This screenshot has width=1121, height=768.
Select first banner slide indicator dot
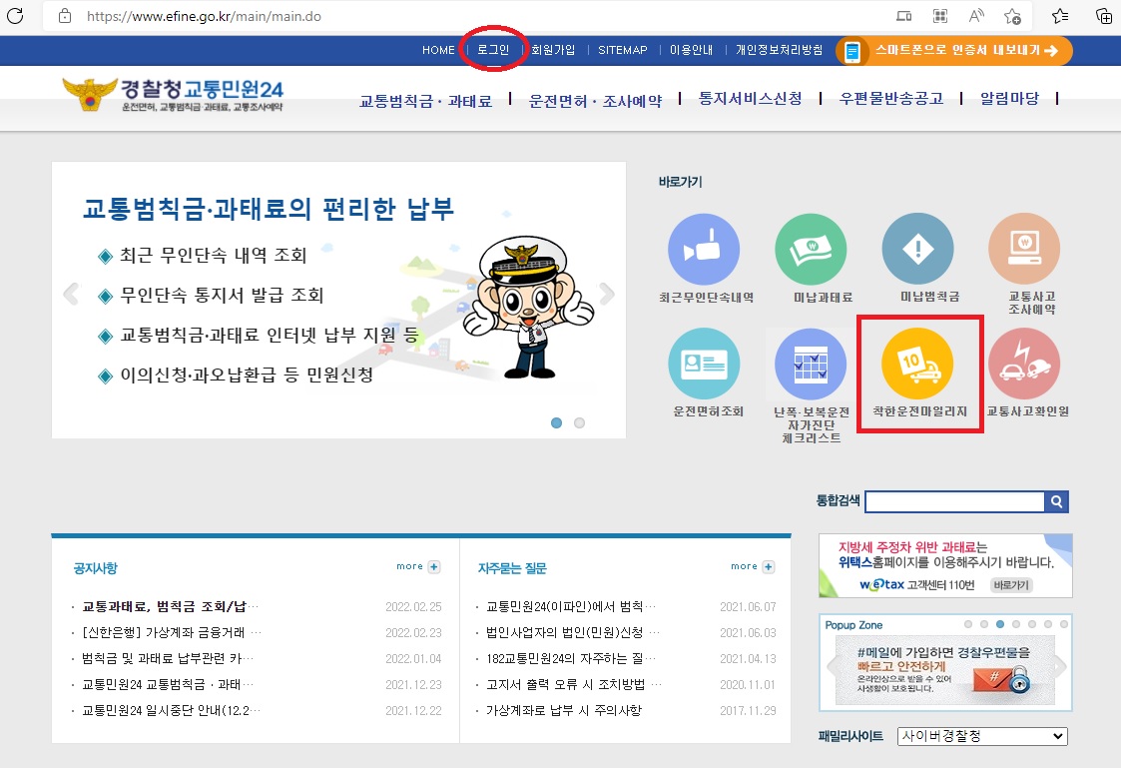coord(556,422)
